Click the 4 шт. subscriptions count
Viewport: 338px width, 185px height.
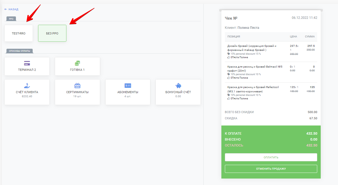tap(128, 96)
